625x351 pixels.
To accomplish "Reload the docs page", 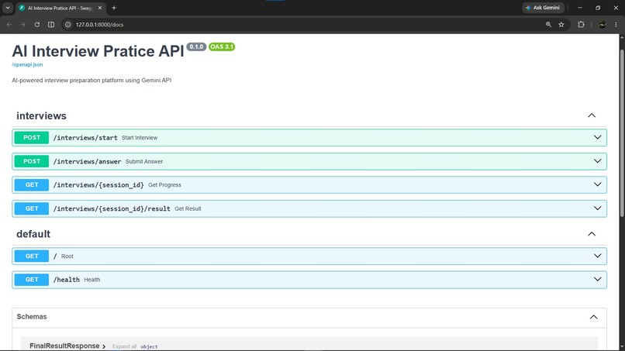I will click(36, 25).
